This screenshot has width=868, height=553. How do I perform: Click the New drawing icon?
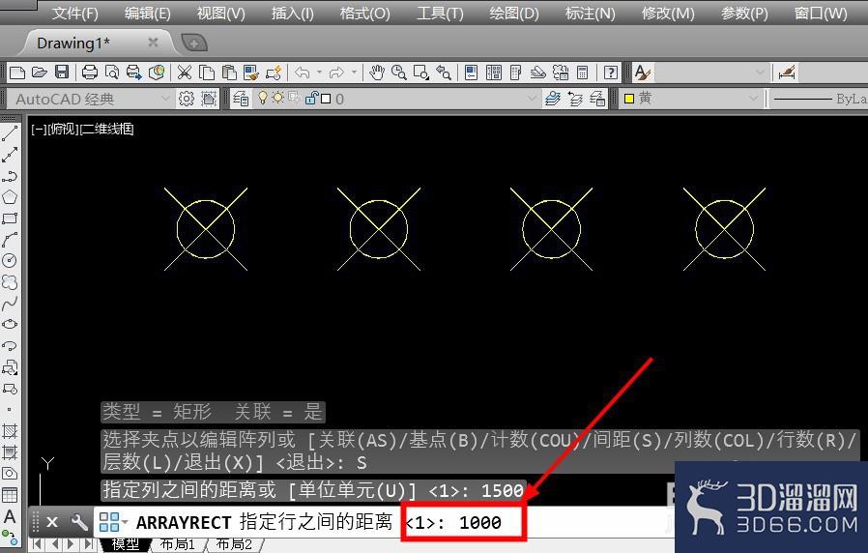(17, 73)
